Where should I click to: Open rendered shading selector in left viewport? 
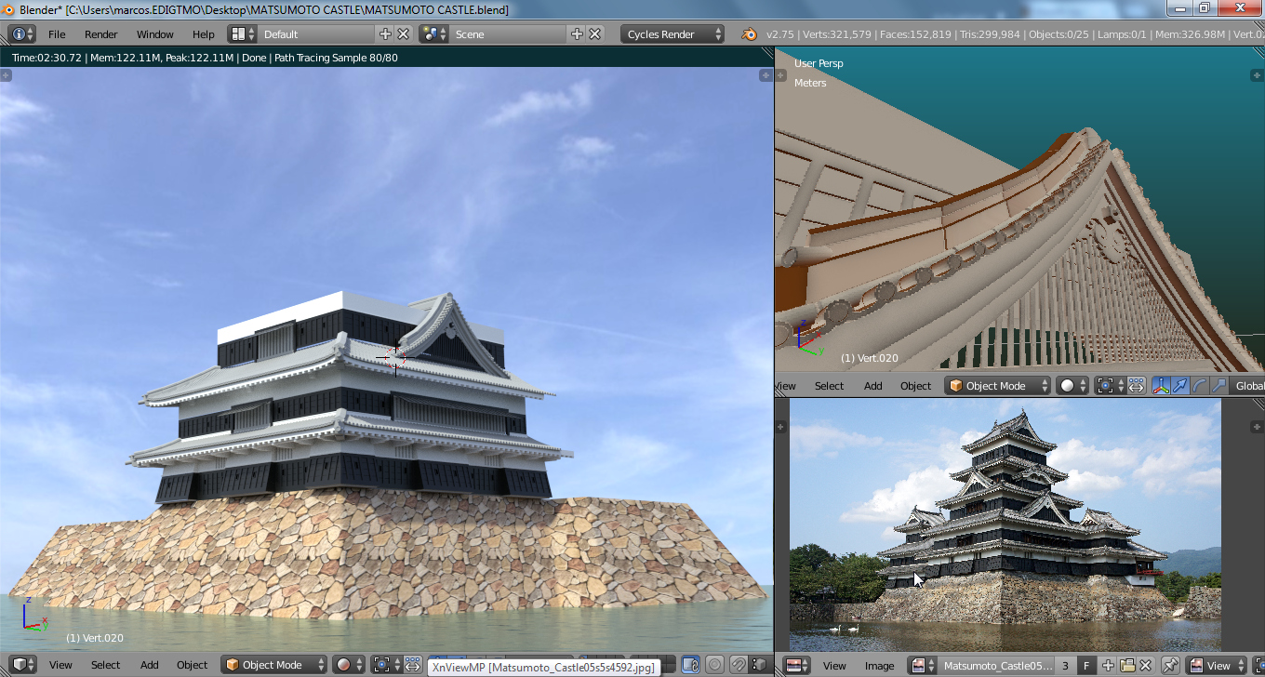click(349, 665)
